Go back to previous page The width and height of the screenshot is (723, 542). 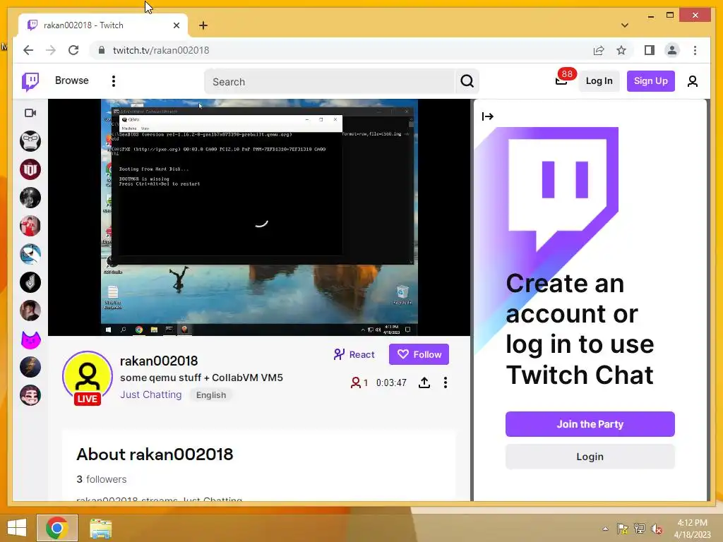28,50
